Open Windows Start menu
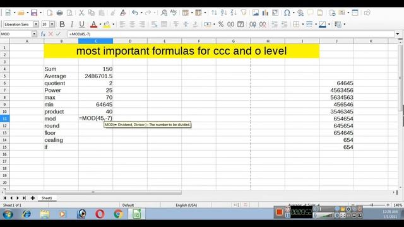Screen dimensions: 404x227 click(8, 214)
